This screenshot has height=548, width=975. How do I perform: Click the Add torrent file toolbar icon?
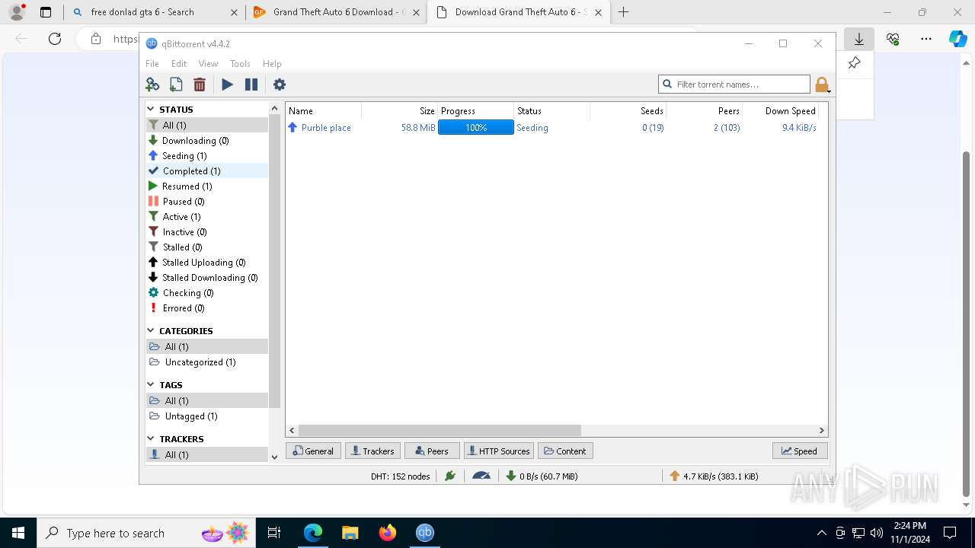176,84
